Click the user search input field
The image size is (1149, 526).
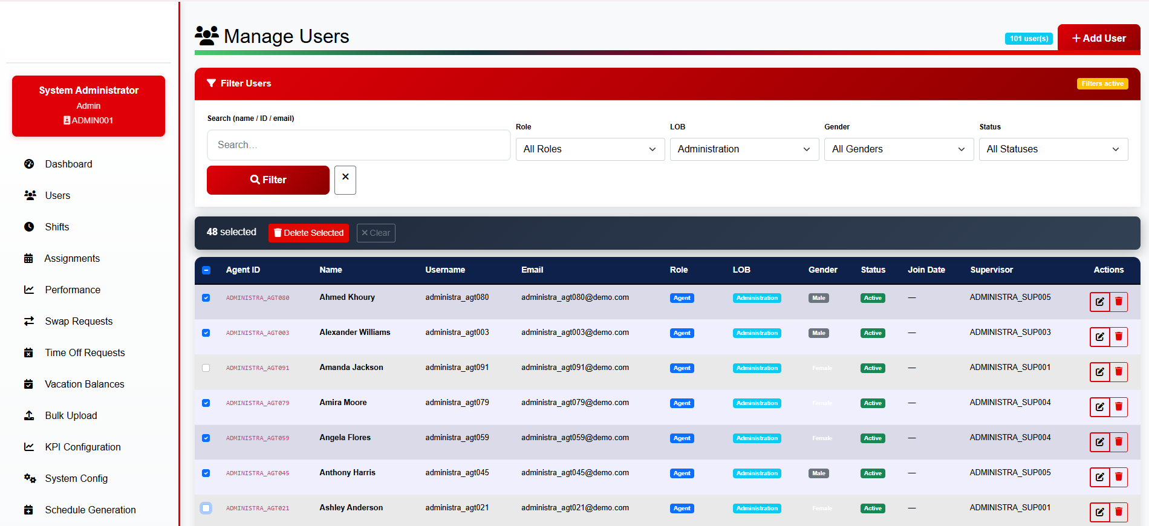[359, 145]
